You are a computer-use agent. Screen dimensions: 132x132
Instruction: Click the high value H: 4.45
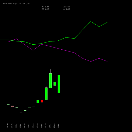tap(67, 7)
